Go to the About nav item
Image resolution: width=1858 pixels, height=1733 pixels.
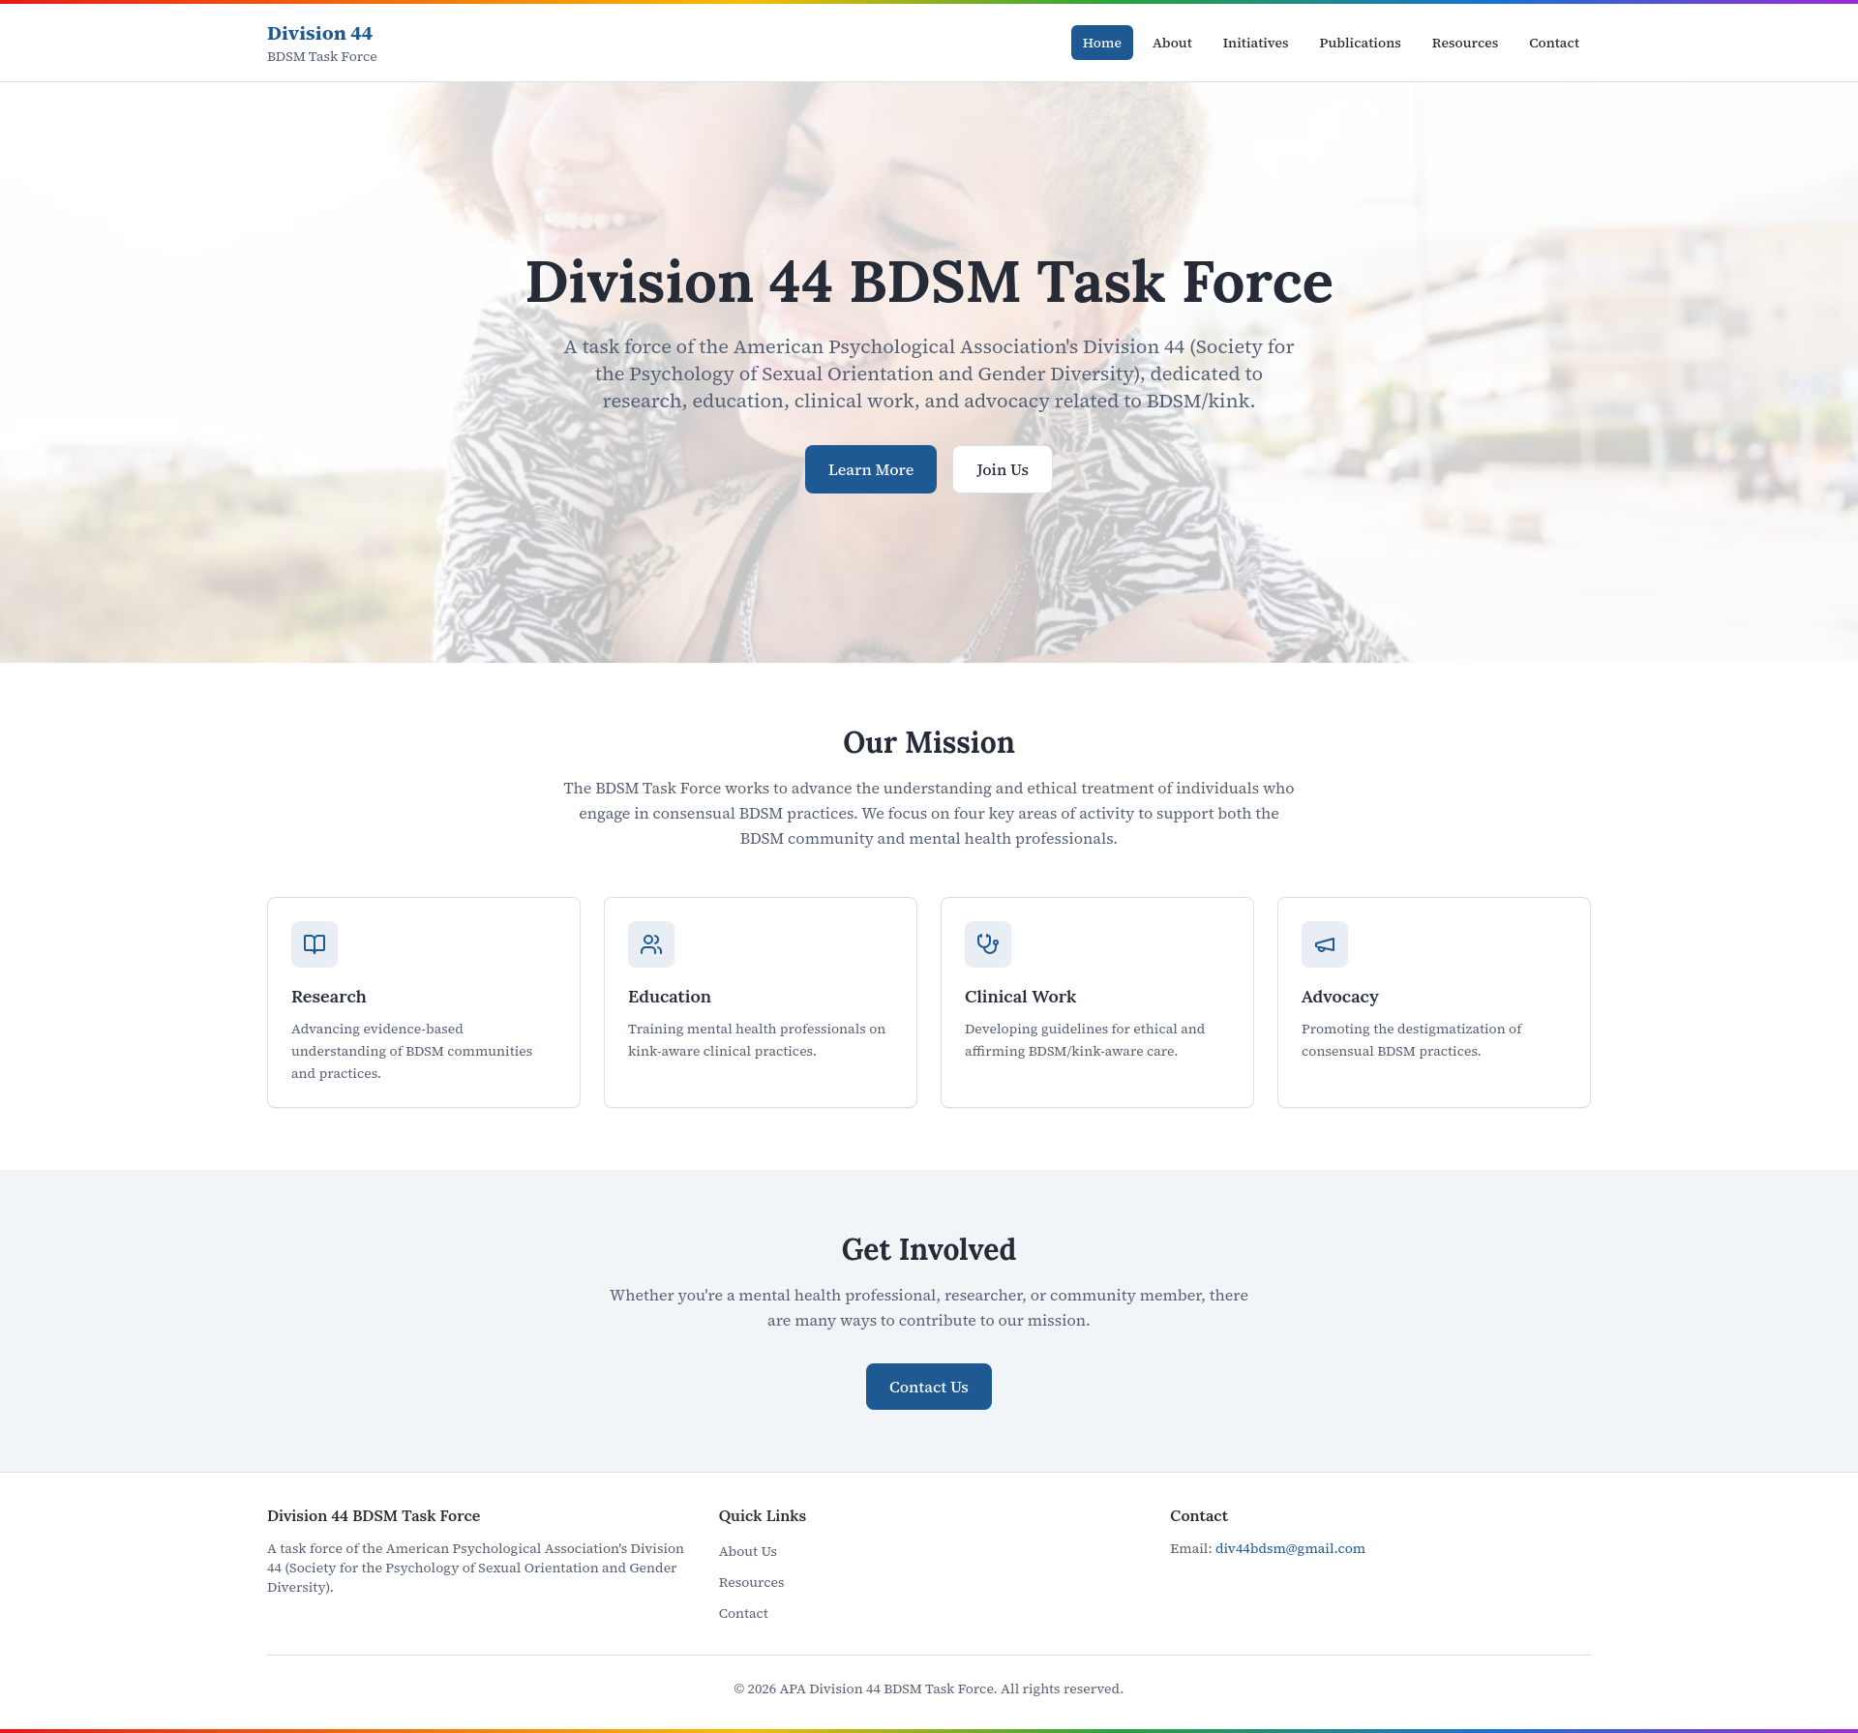[x=1172, y=43]
